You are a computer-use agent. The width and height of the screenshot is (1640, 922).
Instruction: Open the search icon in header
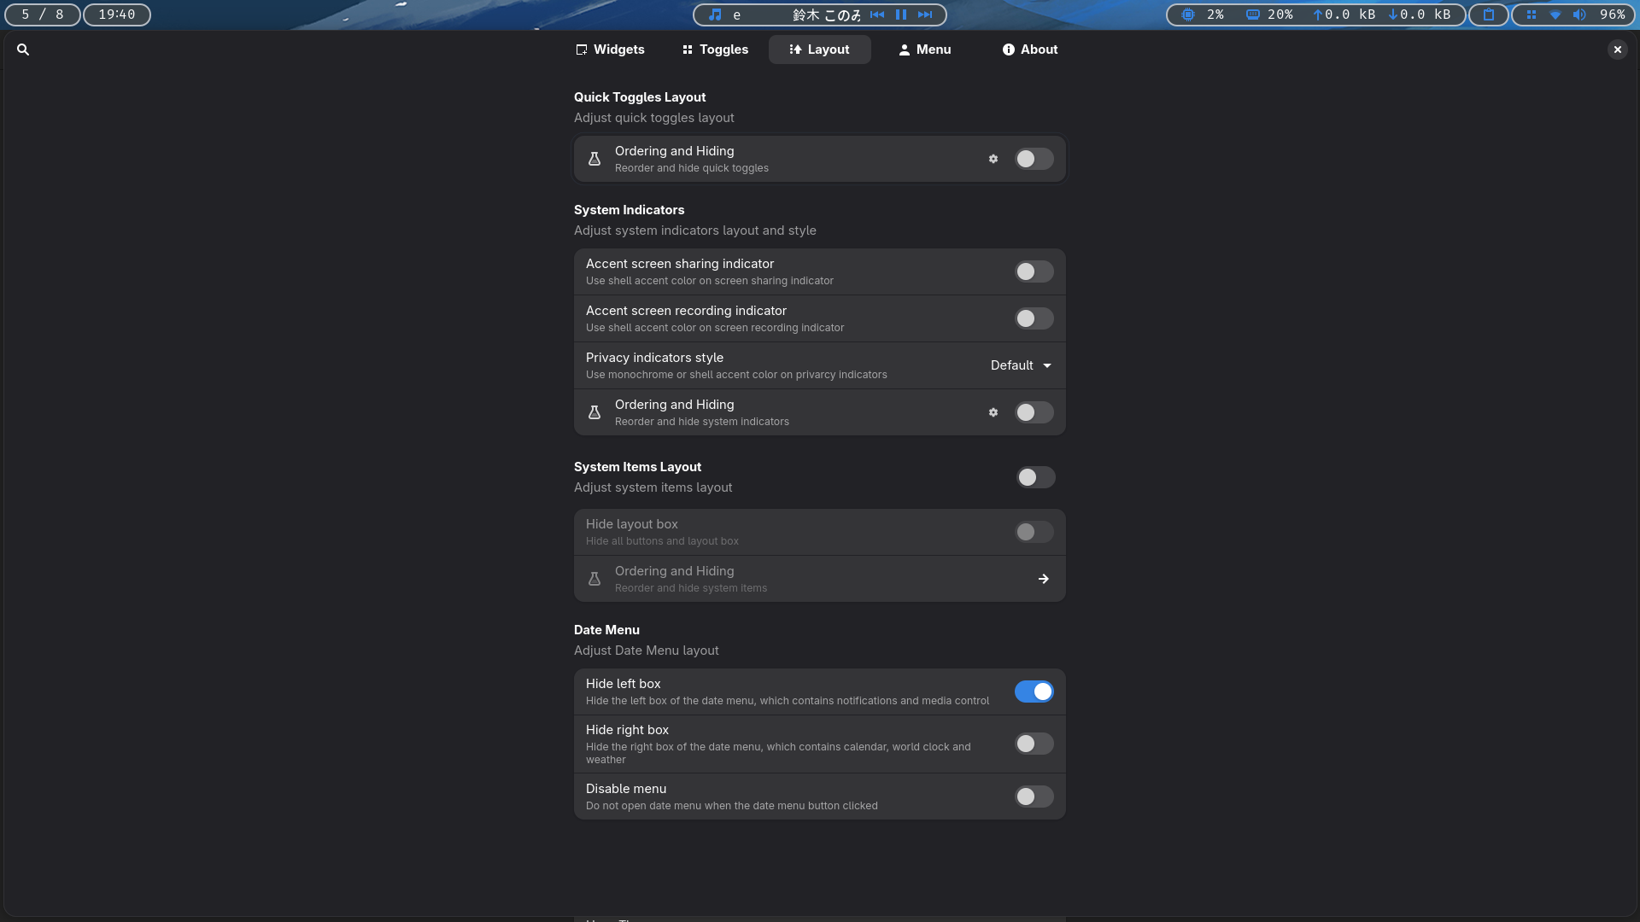pos(23,50)
